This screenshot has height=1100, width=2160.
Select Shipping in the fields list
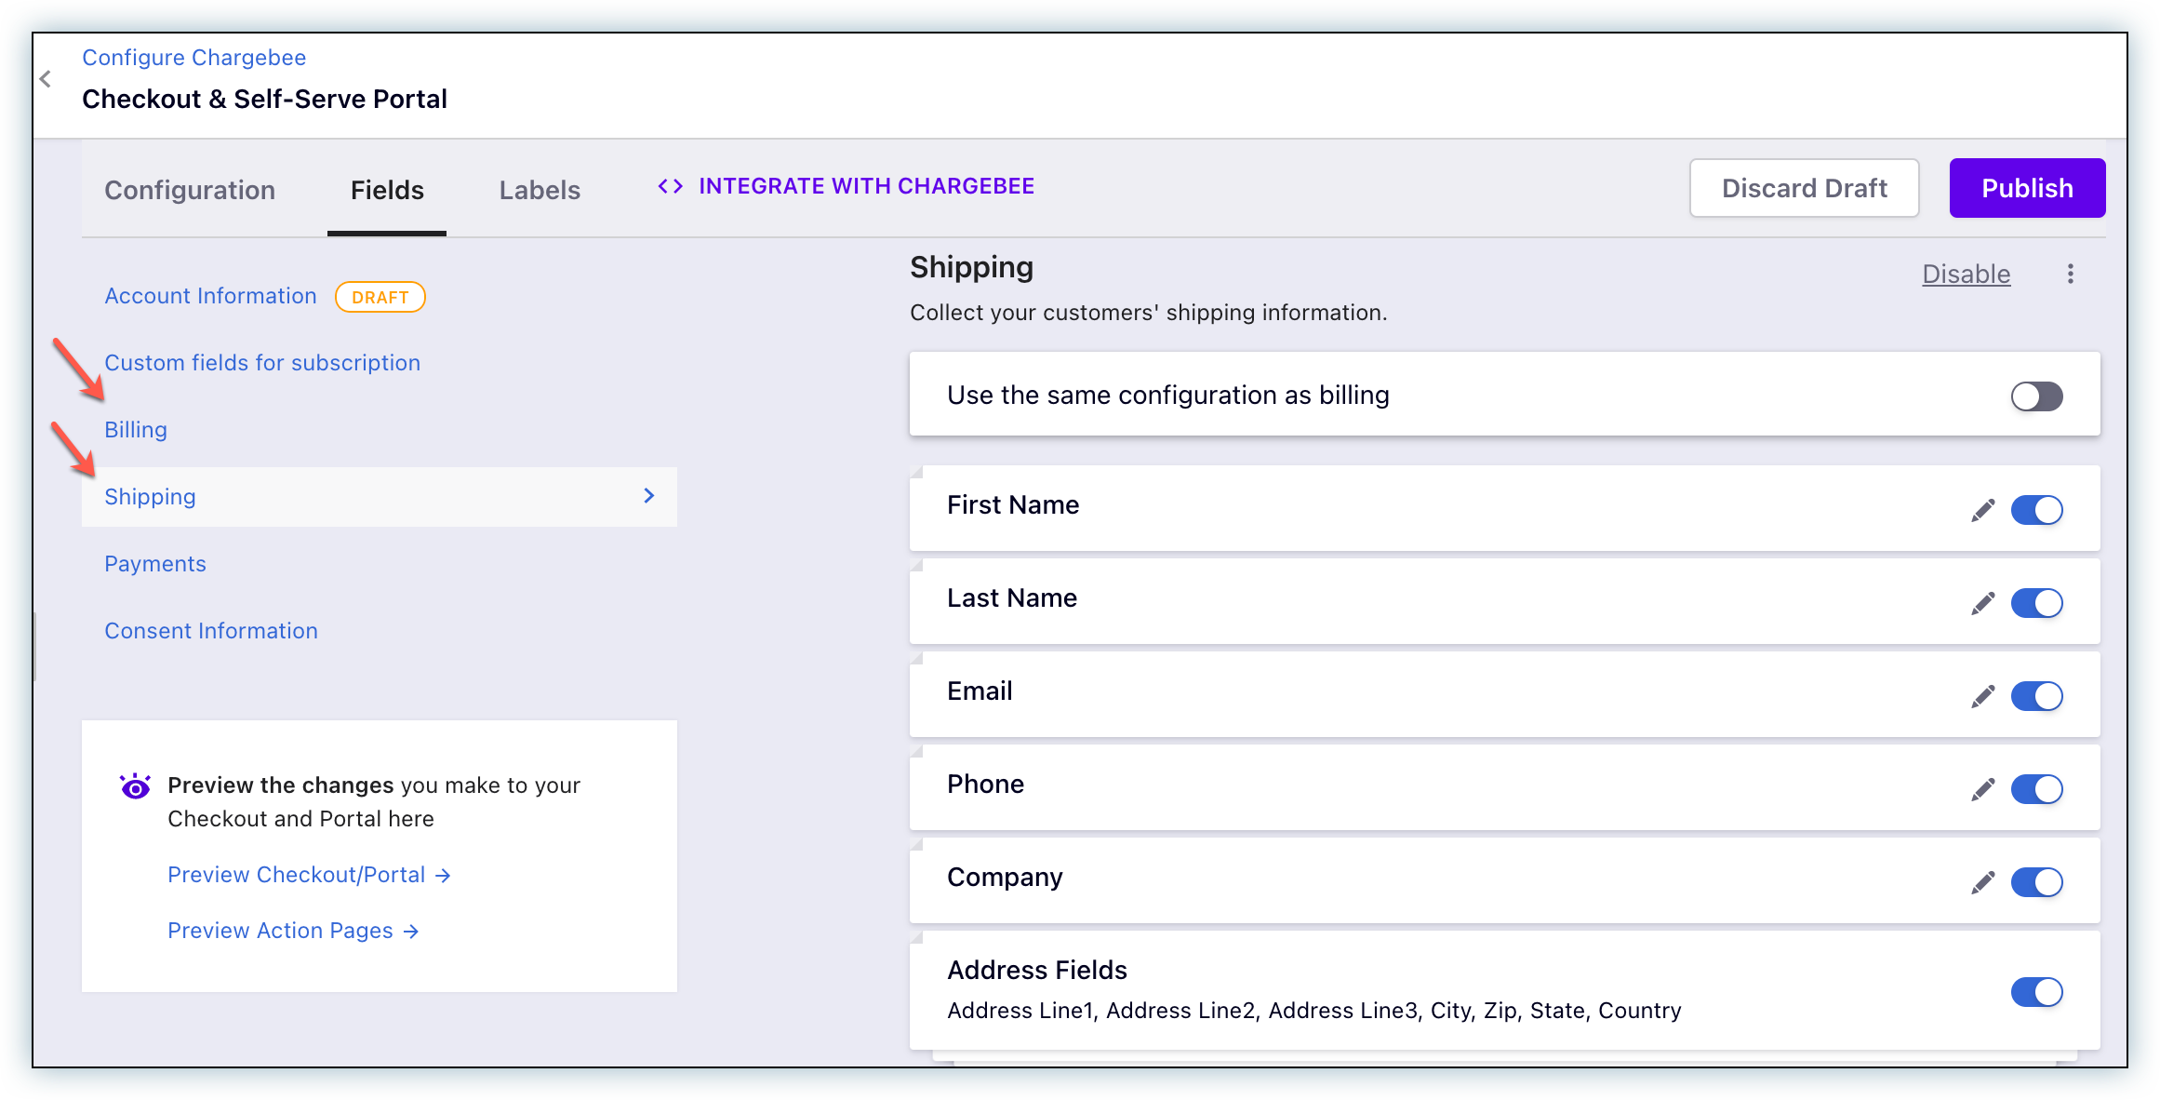coord(150,497)
